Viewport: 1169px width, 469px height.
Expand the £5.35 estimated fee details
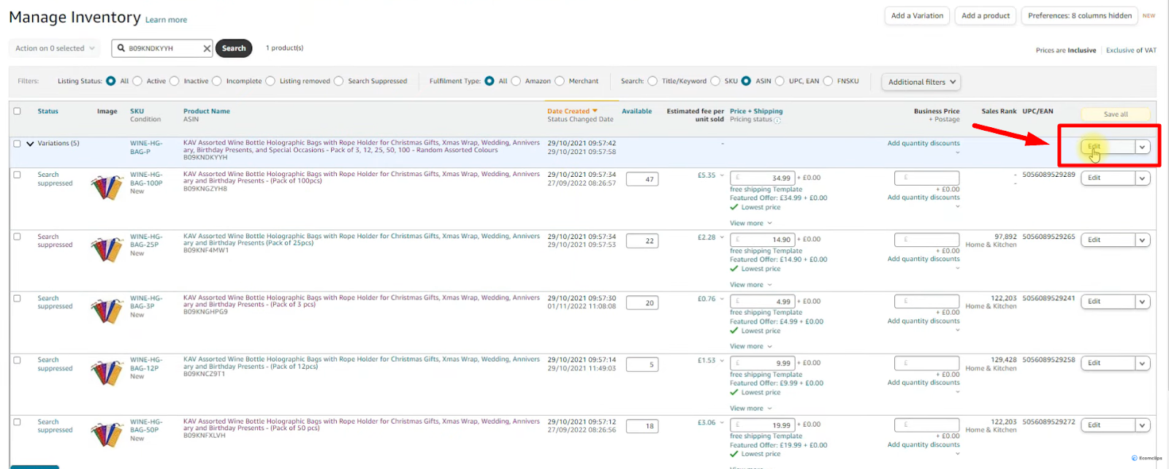pos(722,175)
